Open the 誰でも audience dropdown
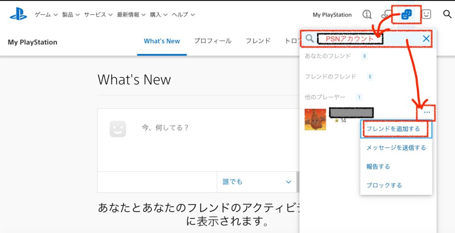The width and height of the screenshot is (455, 233). tap(256, 182)
